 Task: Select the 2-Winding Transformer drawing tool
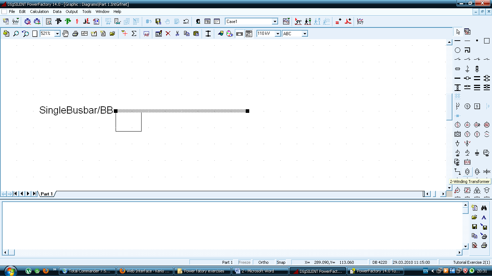point(467,172)
